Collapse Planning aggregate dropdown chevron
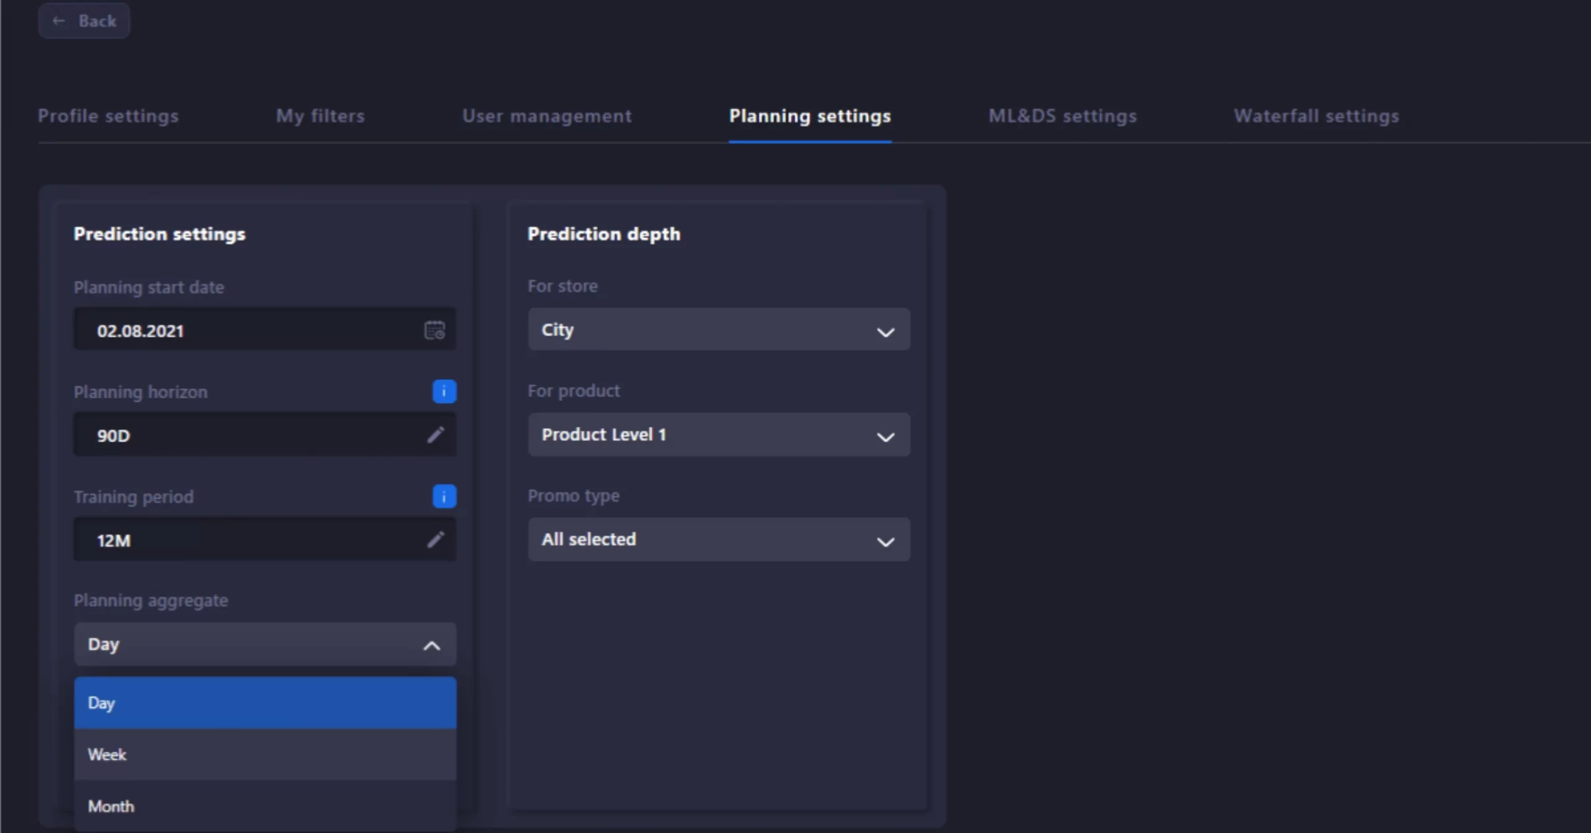1591x833 pixels. (x=431, y=645)
